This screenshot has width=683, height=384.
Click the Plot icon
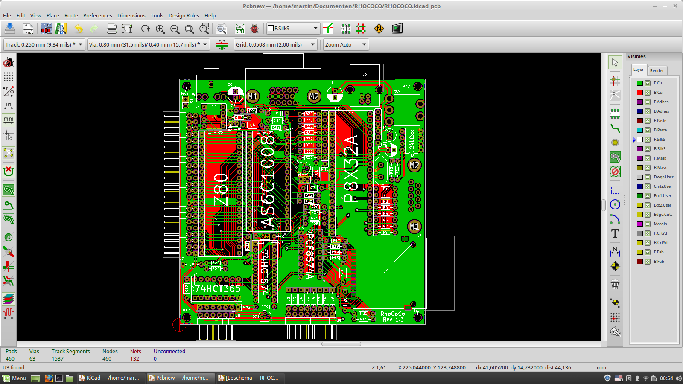coord(127,29)
